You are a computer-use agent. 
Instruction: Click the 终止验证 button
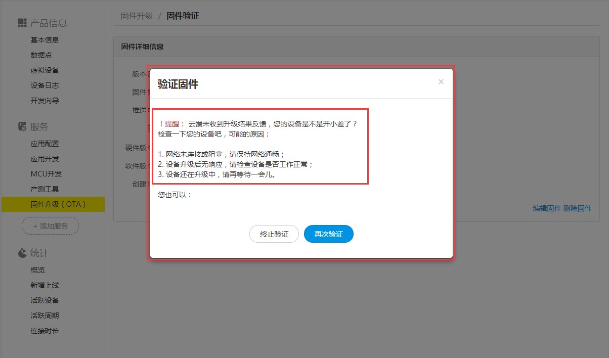coord(274,234)
